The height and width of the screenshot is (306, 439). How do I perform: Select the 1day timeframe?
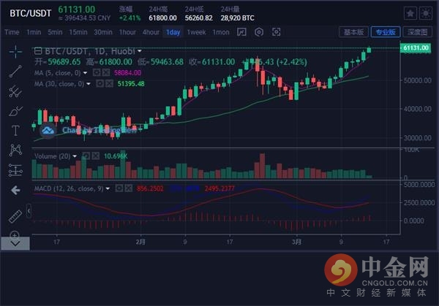[173, 32]
